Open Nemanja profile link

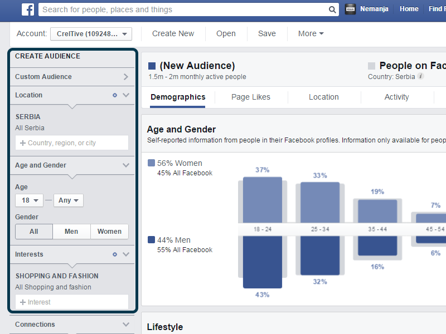374,9
